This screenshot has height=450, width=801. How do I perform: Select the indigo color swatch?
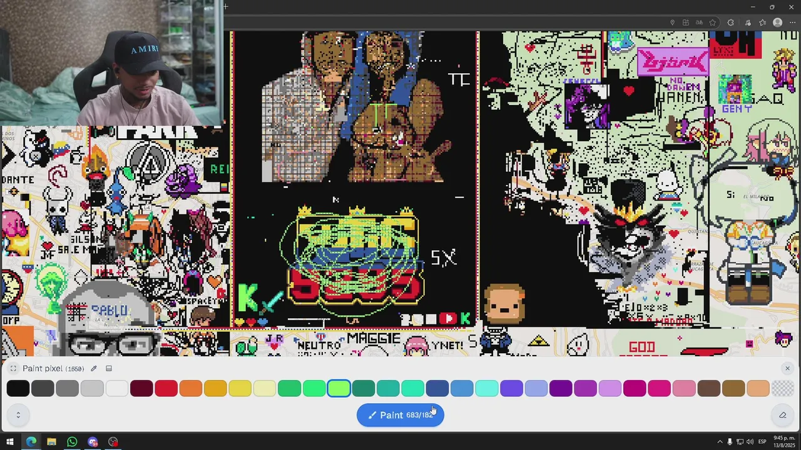click(x=511, y=388)
